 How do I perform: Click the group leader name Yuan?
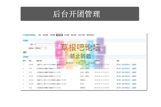[x=30, y=88]
